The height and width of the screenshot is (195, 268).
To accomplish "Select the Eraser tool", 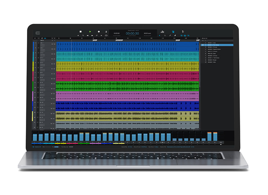I will pyautogui.click(x=175, y=35).
